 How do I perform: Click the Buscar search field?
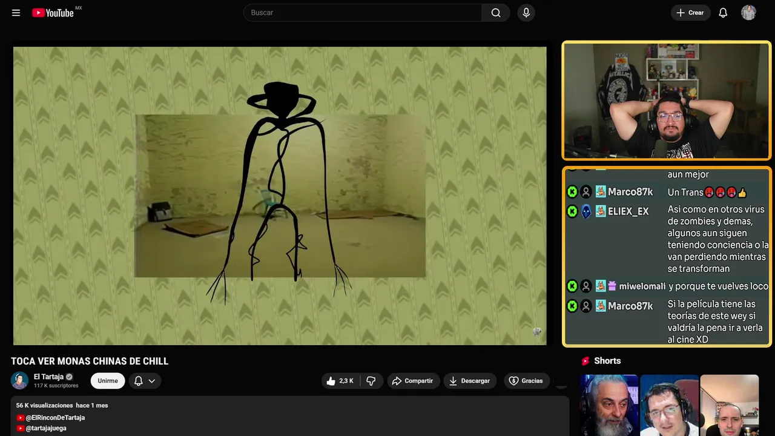tap(363, 13)
